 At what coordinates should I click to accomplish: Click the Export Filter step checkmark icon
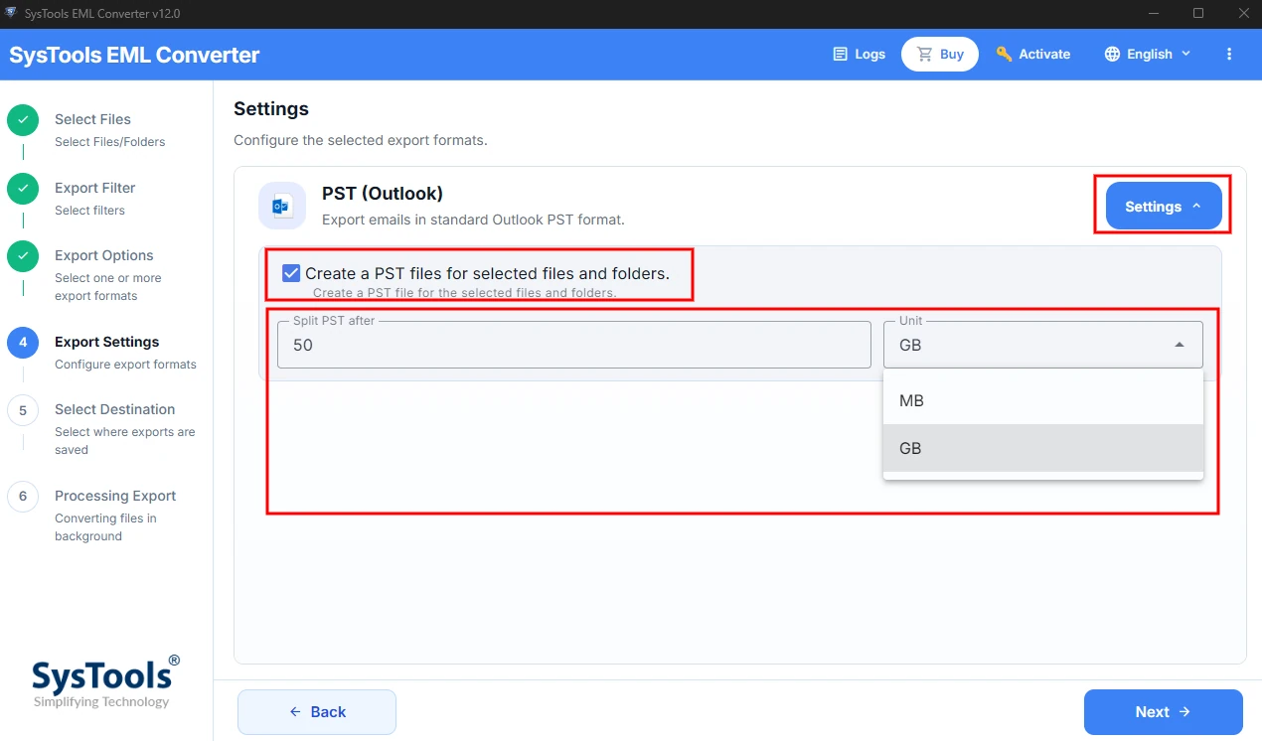point(23,189)
